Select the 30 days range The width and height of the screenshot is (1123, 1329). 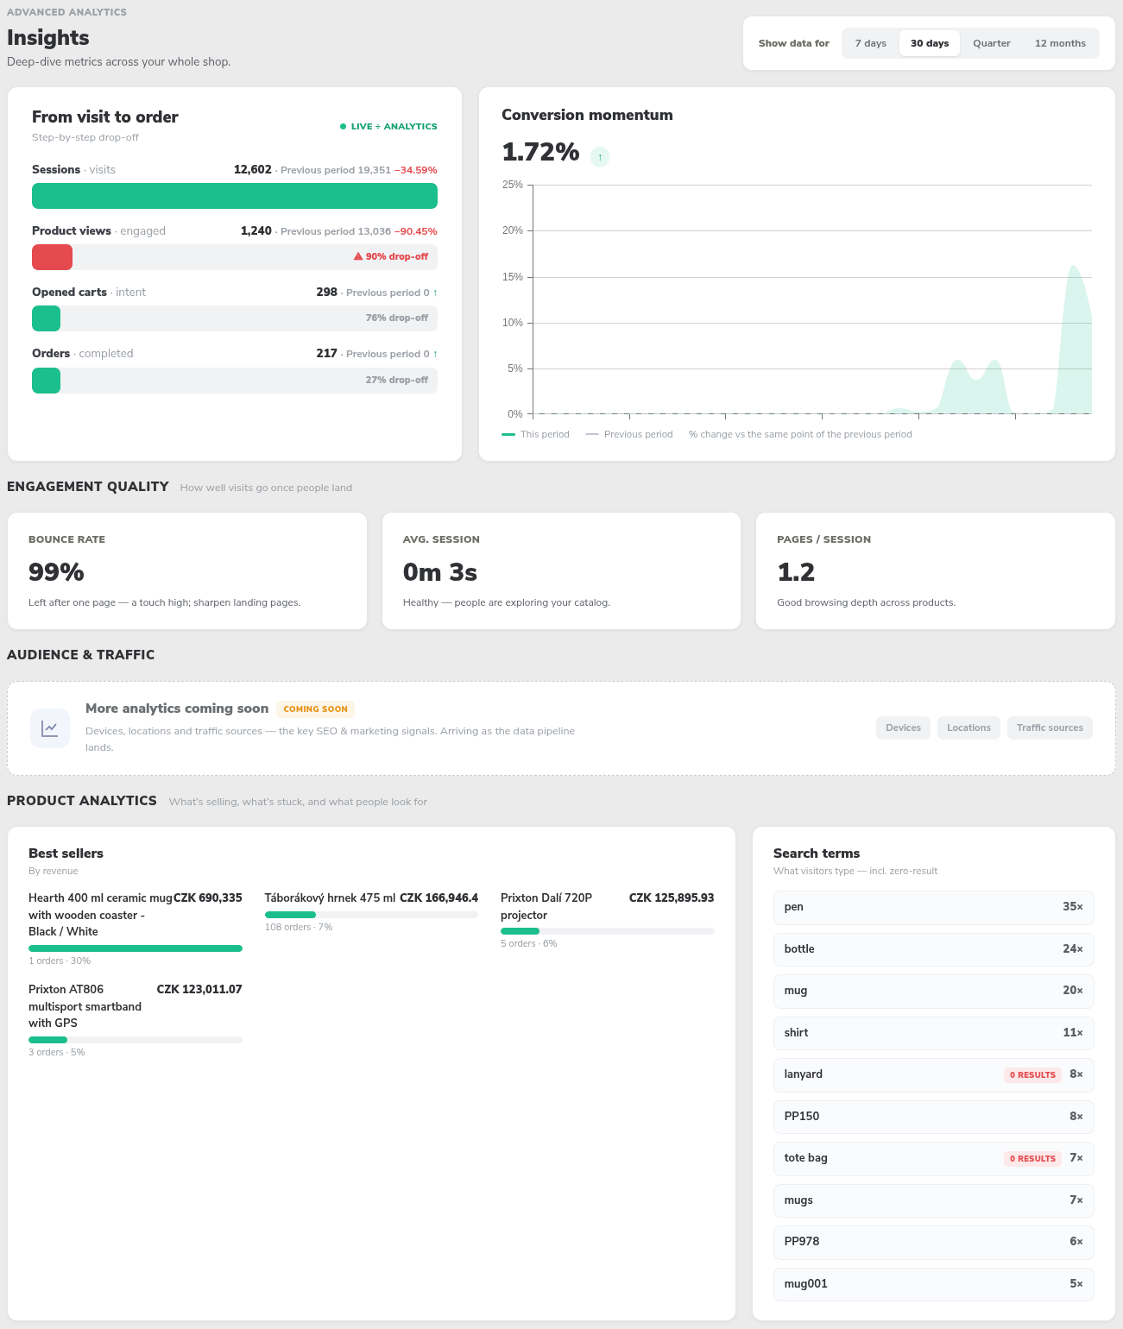[930, 43]
